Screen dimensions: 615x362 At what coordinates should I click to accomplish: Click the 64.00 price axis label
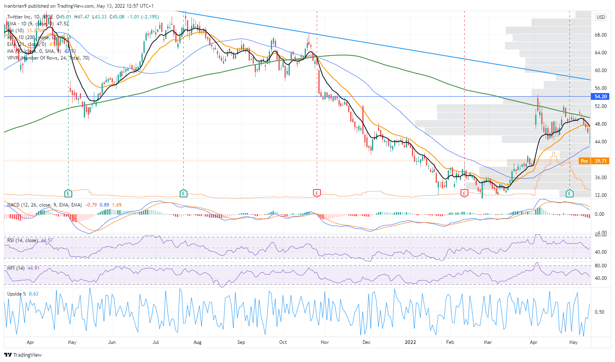coord(600,53)
